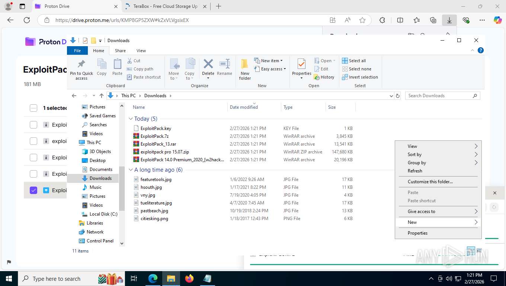Open the File ribbon tab
The height and width of the screenshot is (286, 506).
pos(77,51)
